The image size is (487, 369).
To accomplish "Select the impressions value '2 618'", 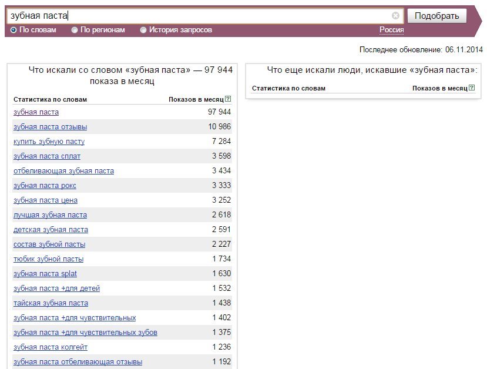I will [221, 214].
